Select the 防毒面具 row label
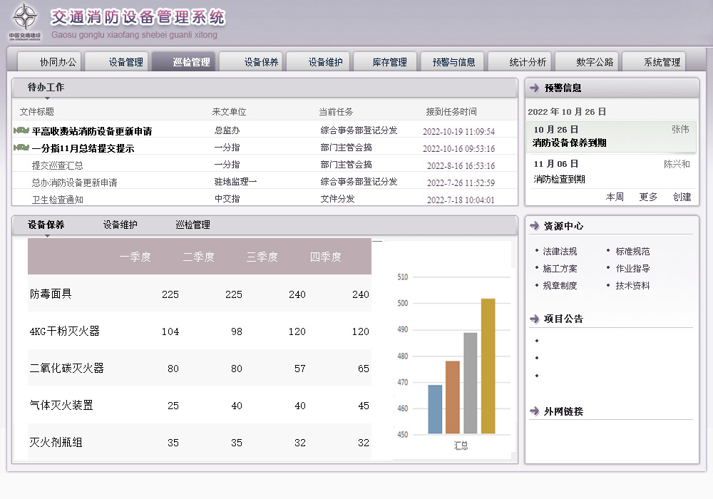 tap(51, 294)
